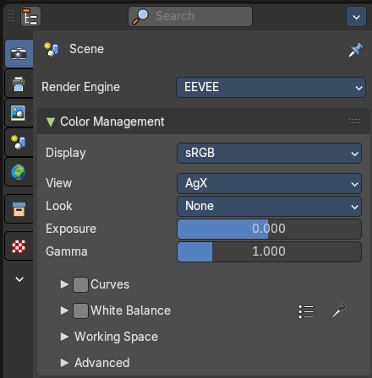This screenshot has height=378, width=372.
Task: Click the White Balance eyedropper icon
Action: (339, 310)
